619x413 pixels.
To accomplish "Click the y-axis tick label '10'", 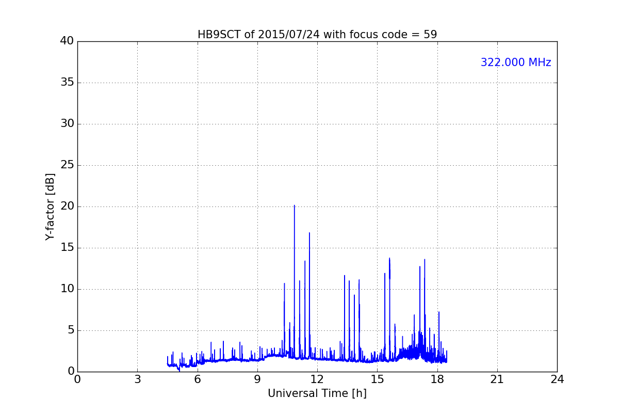I will click(x=67, y=289).
